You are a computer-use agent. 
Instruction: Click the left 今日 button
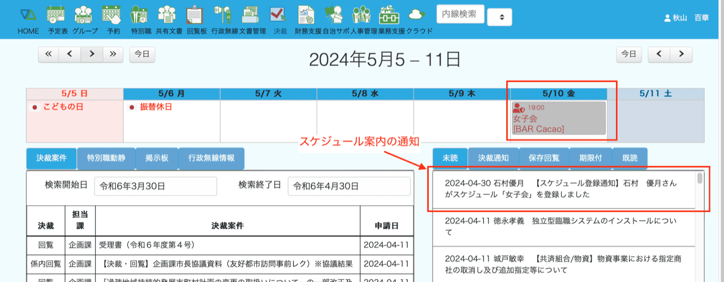(x=142, y=54)
